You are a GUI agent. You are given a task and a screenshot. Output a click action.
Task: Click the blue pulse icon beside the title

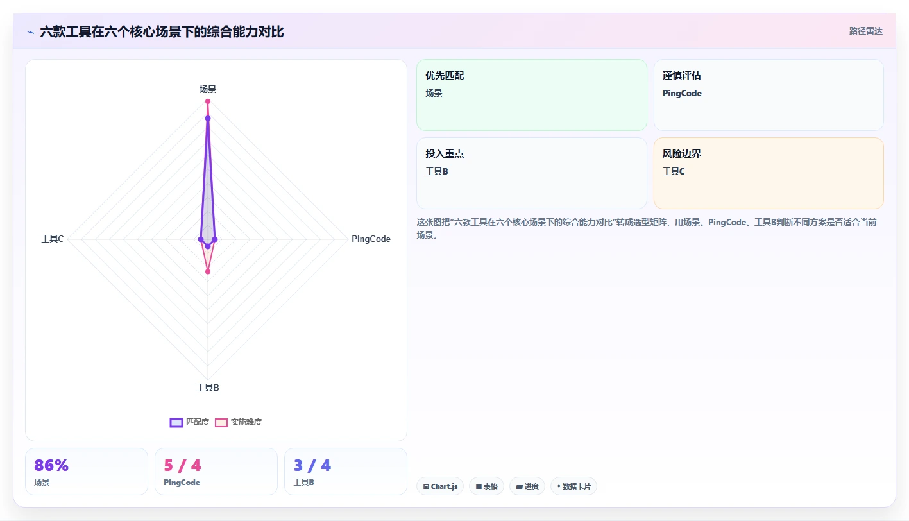30,31
